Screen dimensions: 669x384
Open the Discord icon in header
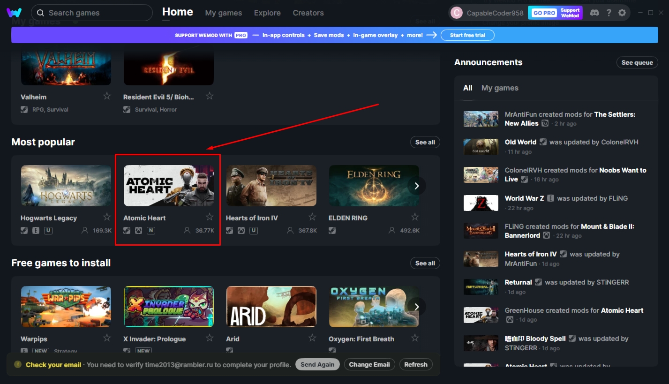(x=594, y=13)
